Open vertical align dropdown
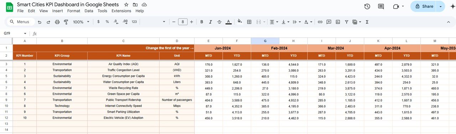Viewport: 456px width, 134px height. 285,22
